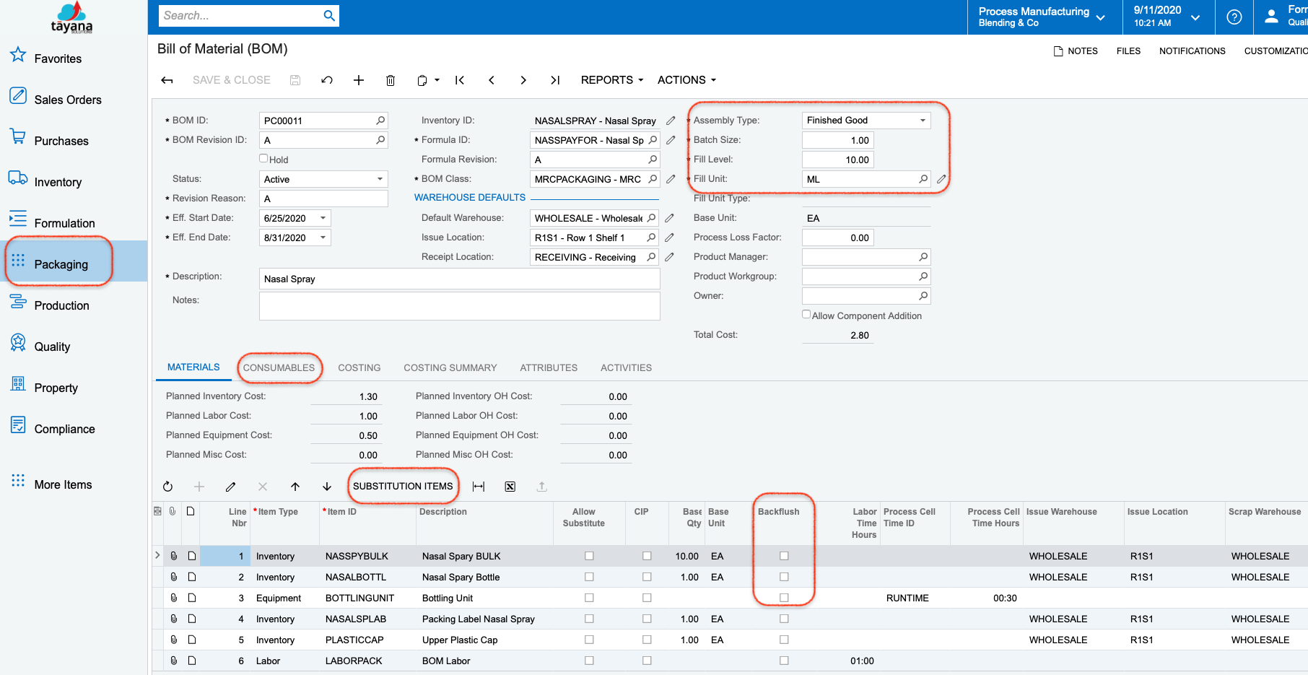Check Allow Component Addition
The width and height of the screenshot is (1308, 675).
pos(806,313)
